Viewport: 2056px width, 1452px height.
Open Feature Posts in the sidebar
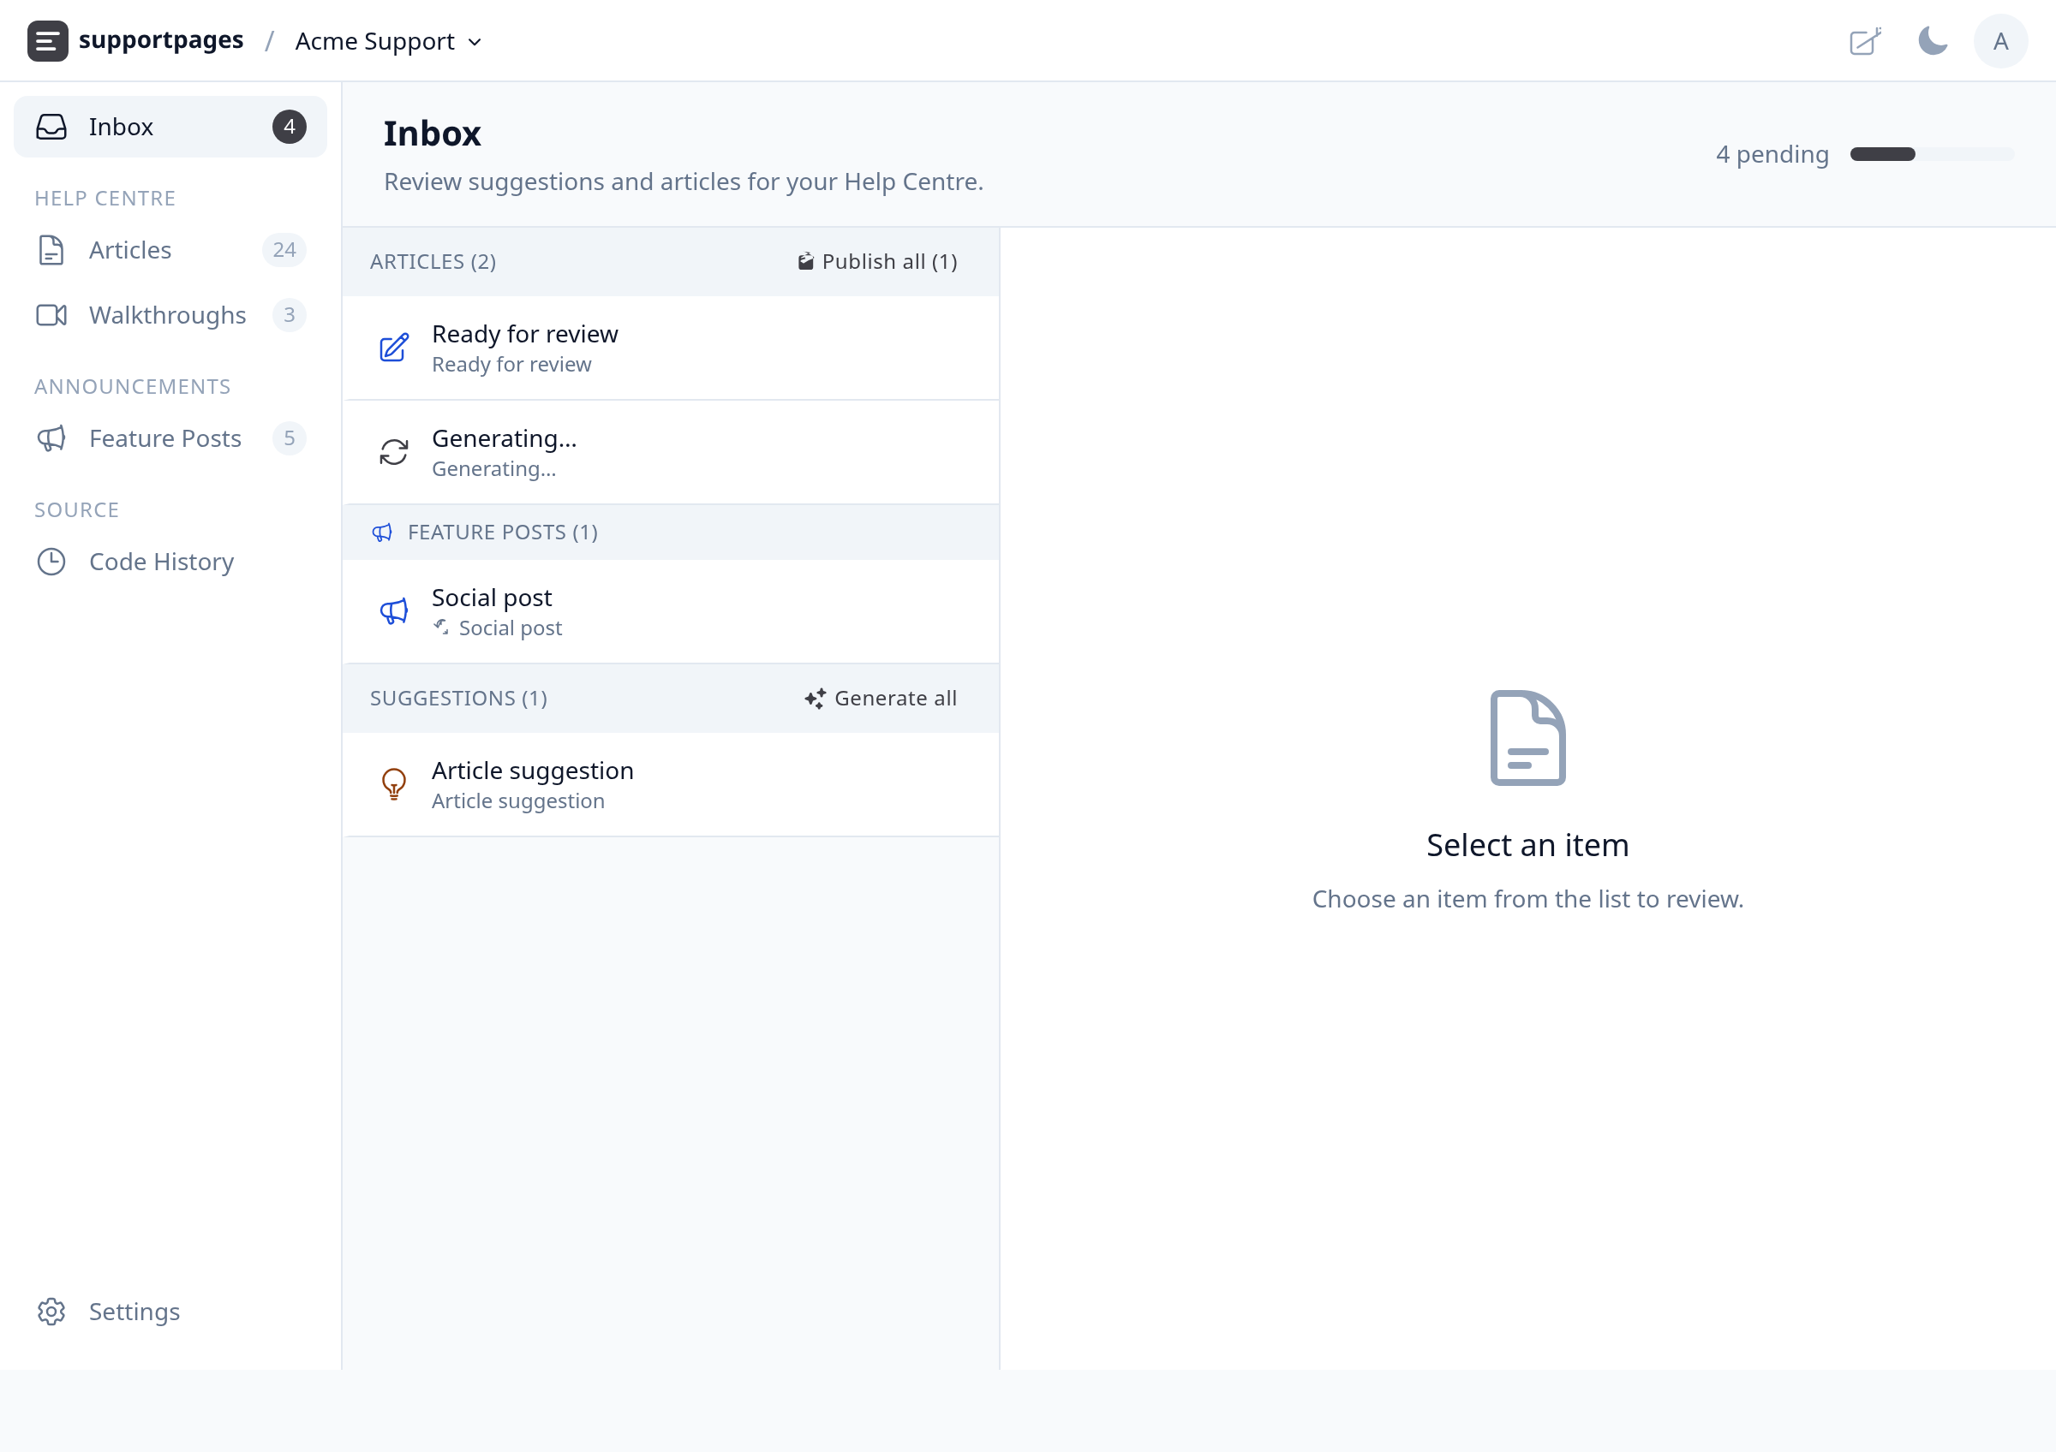coord(170,438)
